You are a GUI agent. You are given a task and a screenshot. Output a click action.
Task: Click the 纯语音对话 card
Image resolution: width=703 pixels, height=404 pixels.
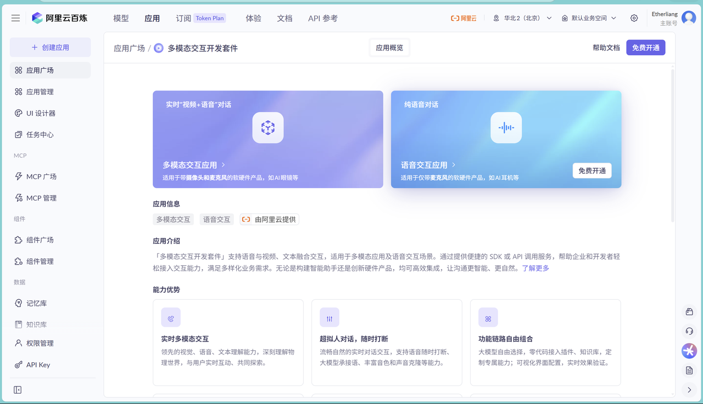coord(506,139)
